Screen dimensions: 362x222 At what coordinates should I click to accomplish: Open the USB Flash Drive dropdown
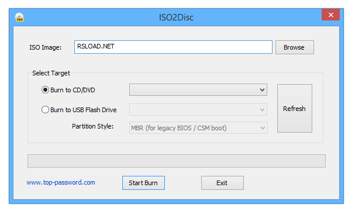coord(198,109)
